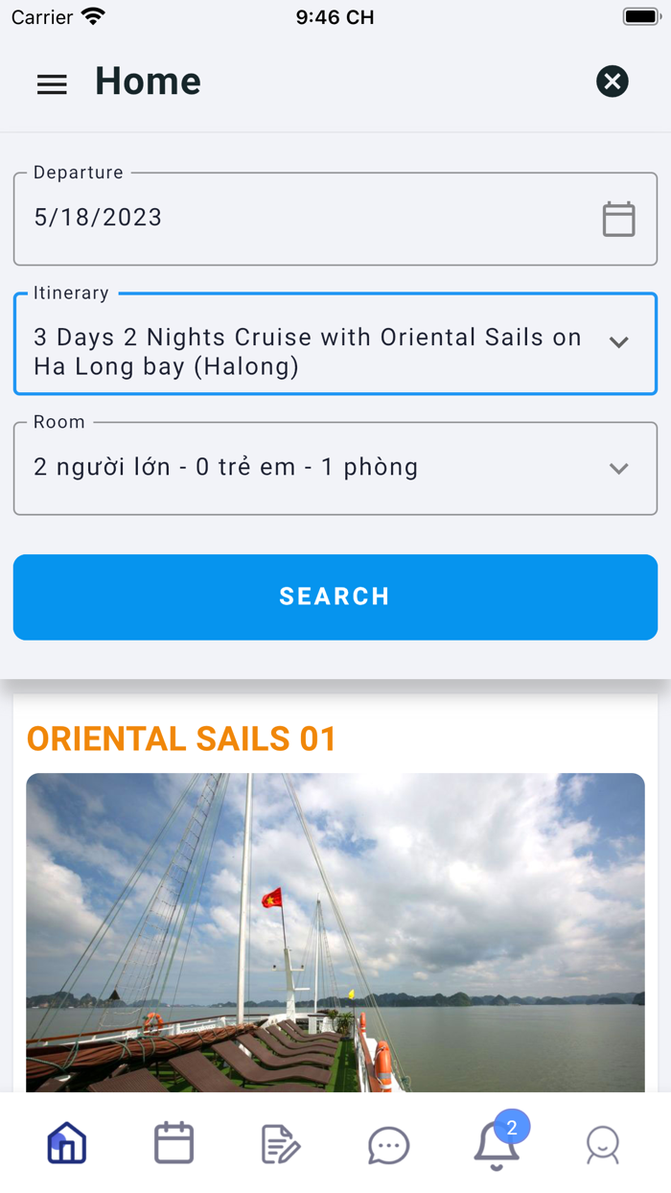The image size is (671, 1193).
Task: Open the calendar bookings tab icon
Action: [174, 1142]
